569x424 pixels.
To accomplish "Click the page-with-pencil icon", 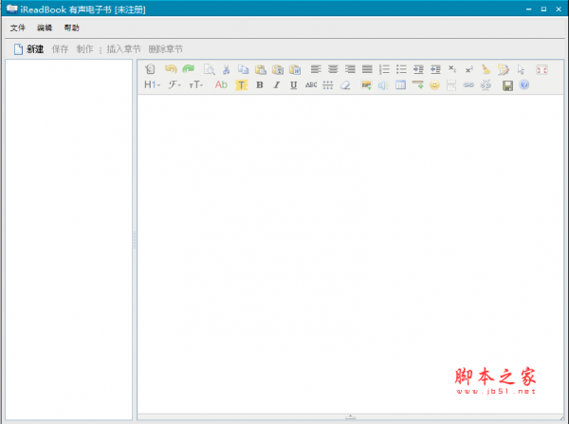I will pyautogui.click(x=504, y=69).
